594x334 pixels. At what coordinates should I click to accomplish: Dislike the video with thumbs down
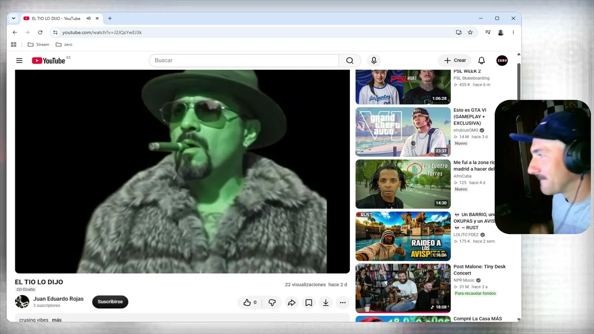point(272,302)
